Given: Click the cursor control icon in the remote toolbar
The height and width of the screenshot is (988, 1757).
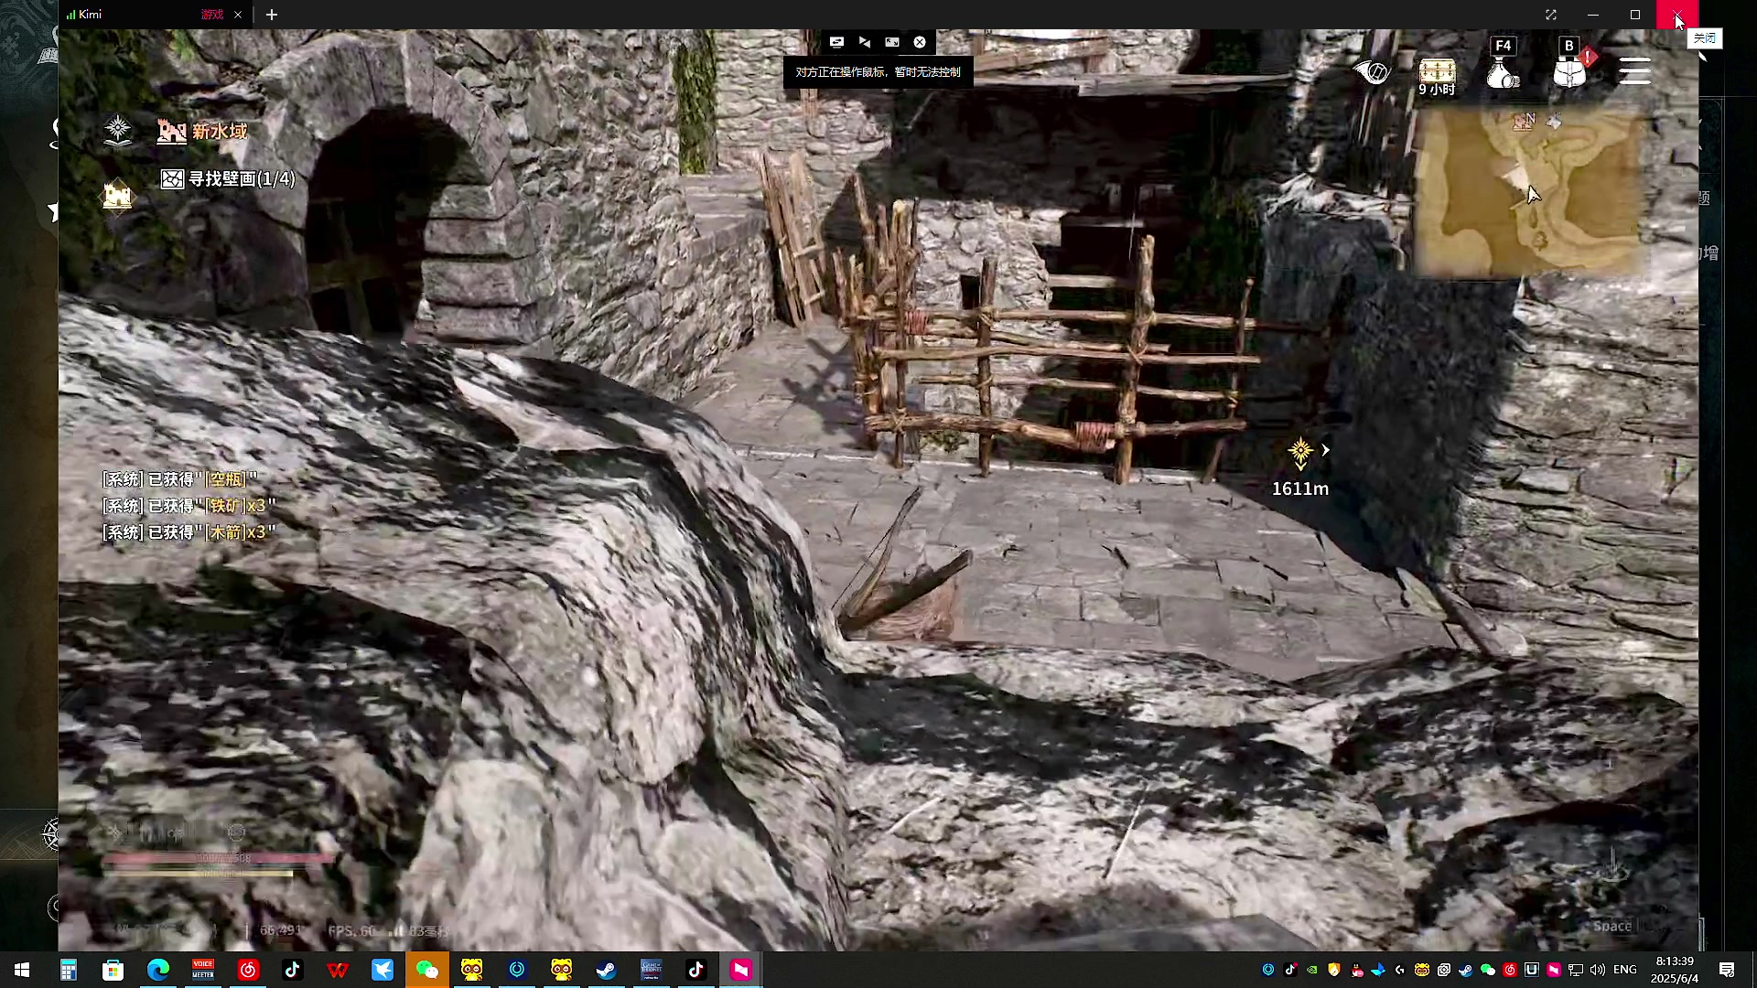Looking at the screenshot, I should [864, 42].
